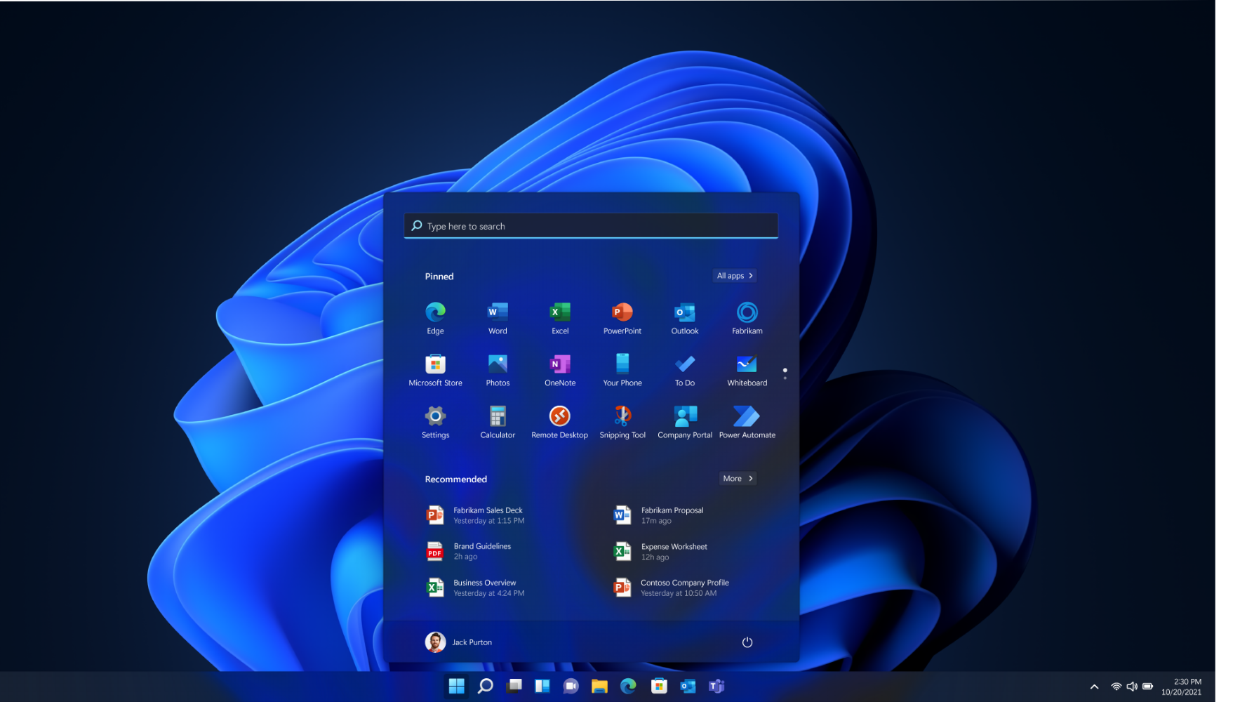Viewport: 1247px width, 702px height.
Task: Open Excel in the pinned section
Action: point(560,318)
